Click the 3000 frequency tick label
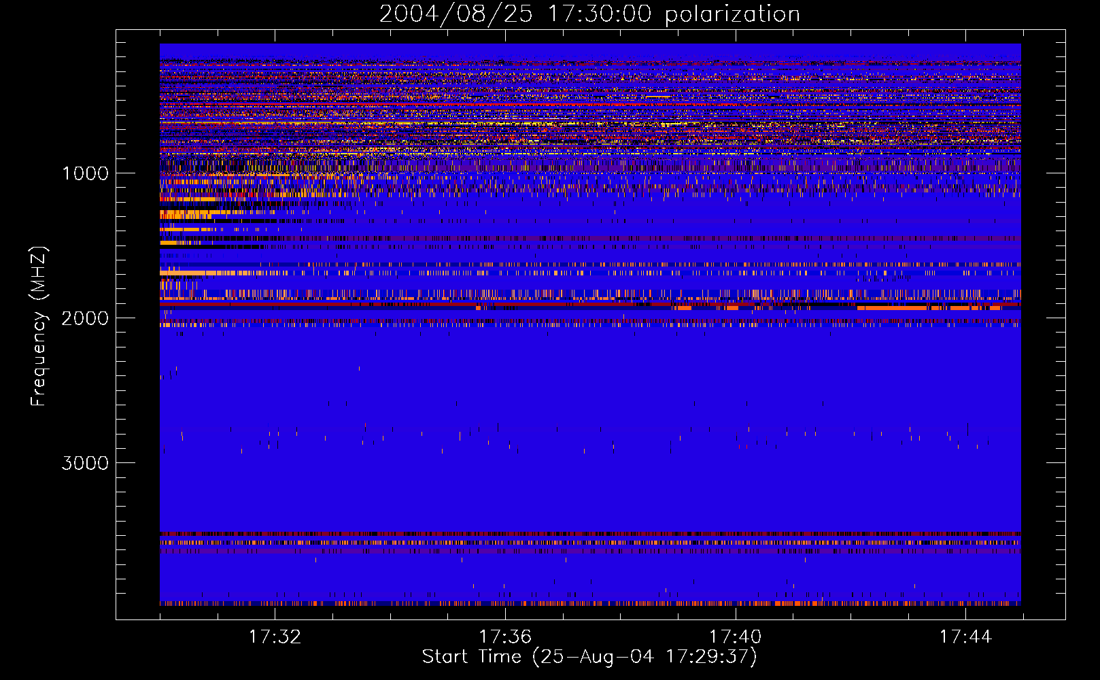 (x=85, y=463)
